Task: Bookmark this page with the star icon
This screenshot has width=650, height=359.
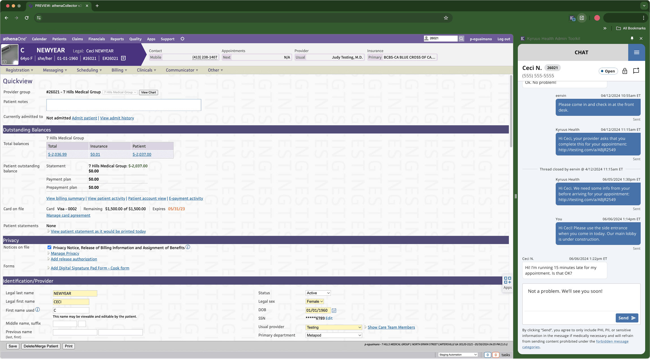Action: (446, 18)
